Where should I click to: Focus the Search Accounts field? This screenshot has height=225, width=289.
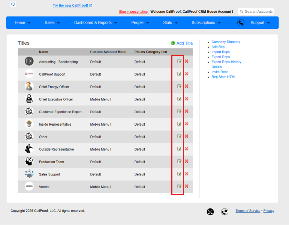[256, 11]
